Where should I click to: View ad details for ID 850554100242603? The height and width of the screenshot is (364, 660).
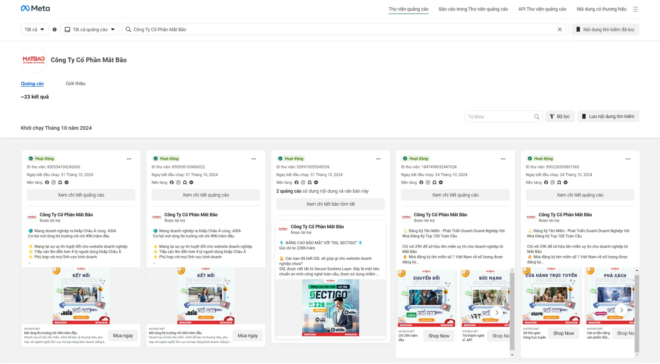(81, 195)
